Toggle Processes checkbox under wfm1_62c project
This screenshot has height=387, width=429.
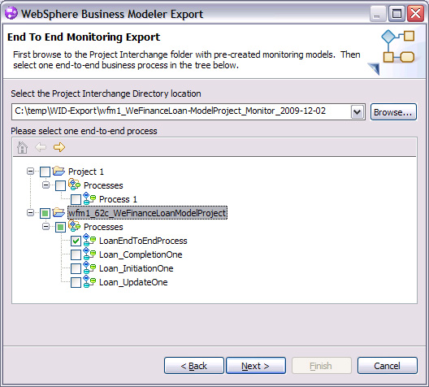60,227
